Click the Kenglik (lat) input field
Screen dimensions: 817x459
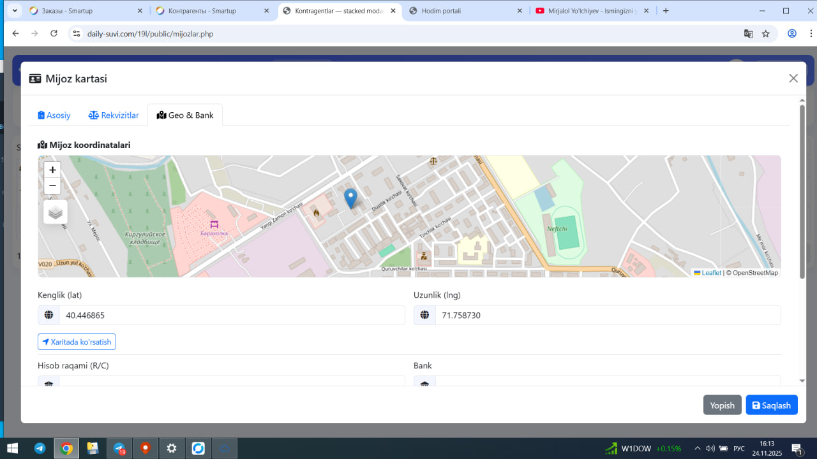(232, 315)
